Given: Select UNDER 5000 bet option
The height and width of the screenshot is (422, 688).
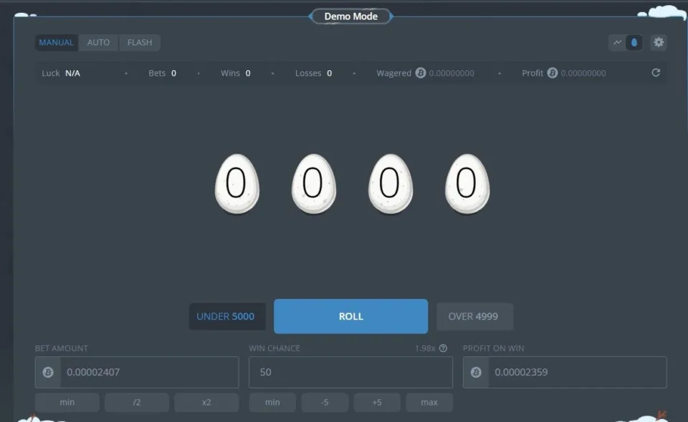Looking at the screenshot, I should coord(226,315).
